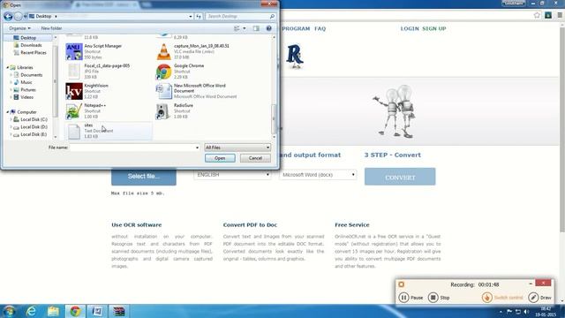The image size is (565, 318).
Task: Click the Chrome taskbar icon
Action: [75, 311]
